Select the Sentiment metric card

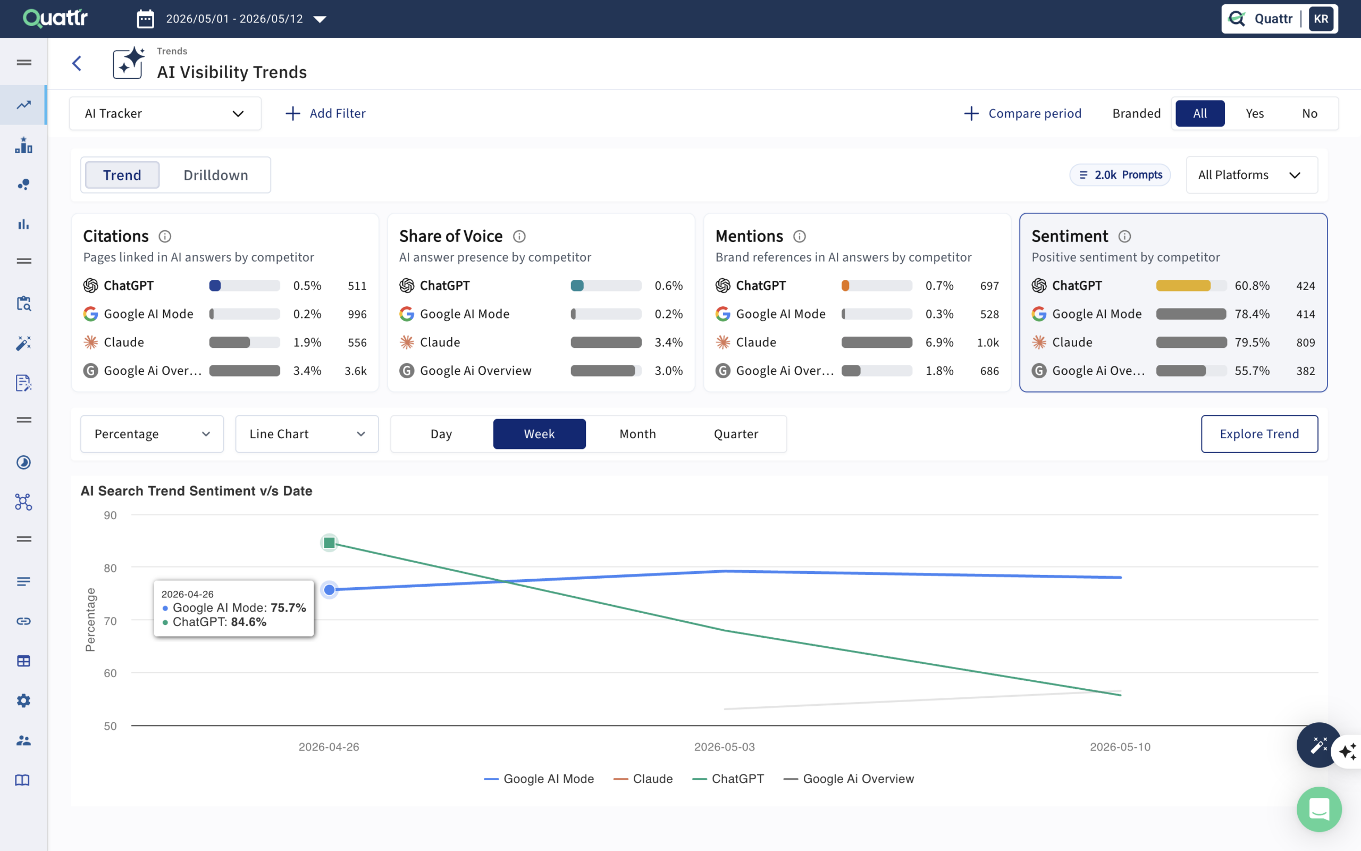click(x=1173, y=302)
